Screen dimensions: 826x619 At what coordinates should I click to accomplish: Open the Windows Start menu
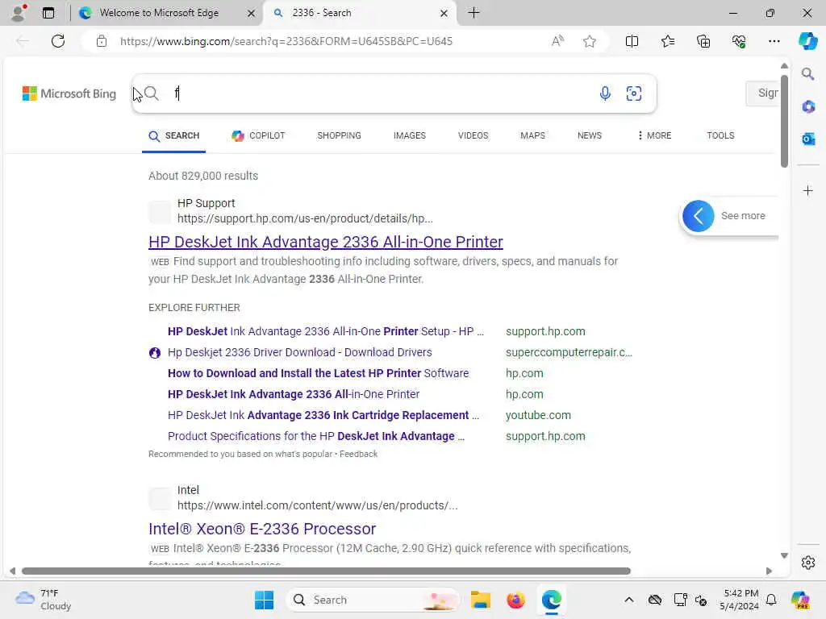tap(264, 600)
